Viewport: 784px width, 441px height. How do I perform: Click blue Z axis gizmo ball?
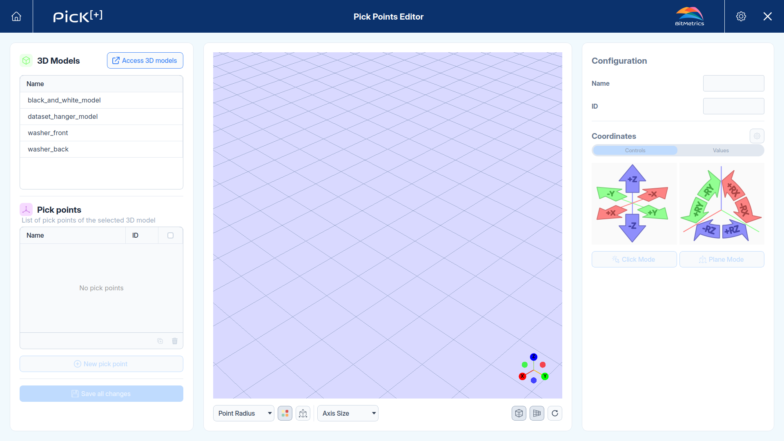point(534,357)
